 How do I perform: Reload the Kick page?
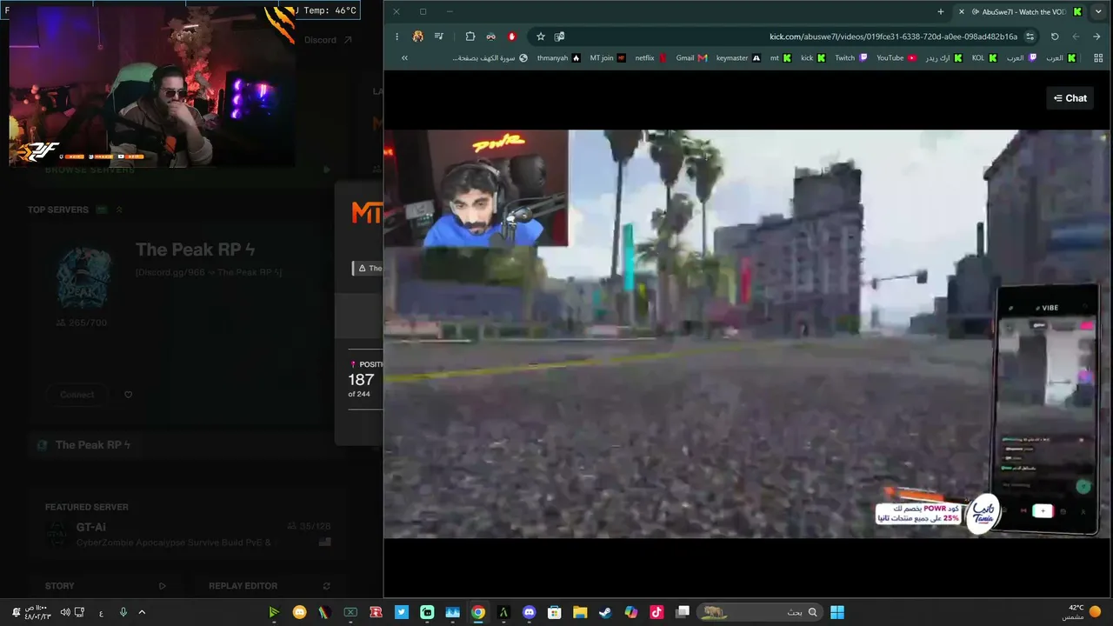coord(1055,37)
